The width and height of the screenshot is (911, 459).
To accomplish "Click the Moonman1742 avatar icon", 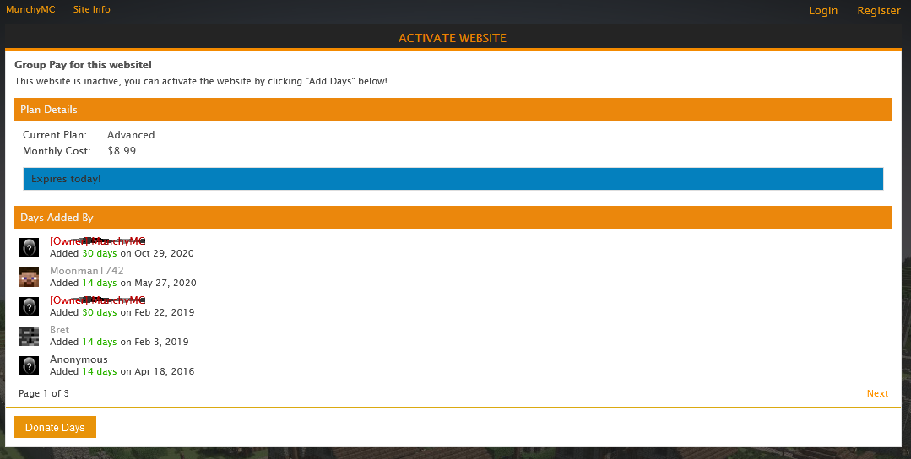I will [29, 277].
